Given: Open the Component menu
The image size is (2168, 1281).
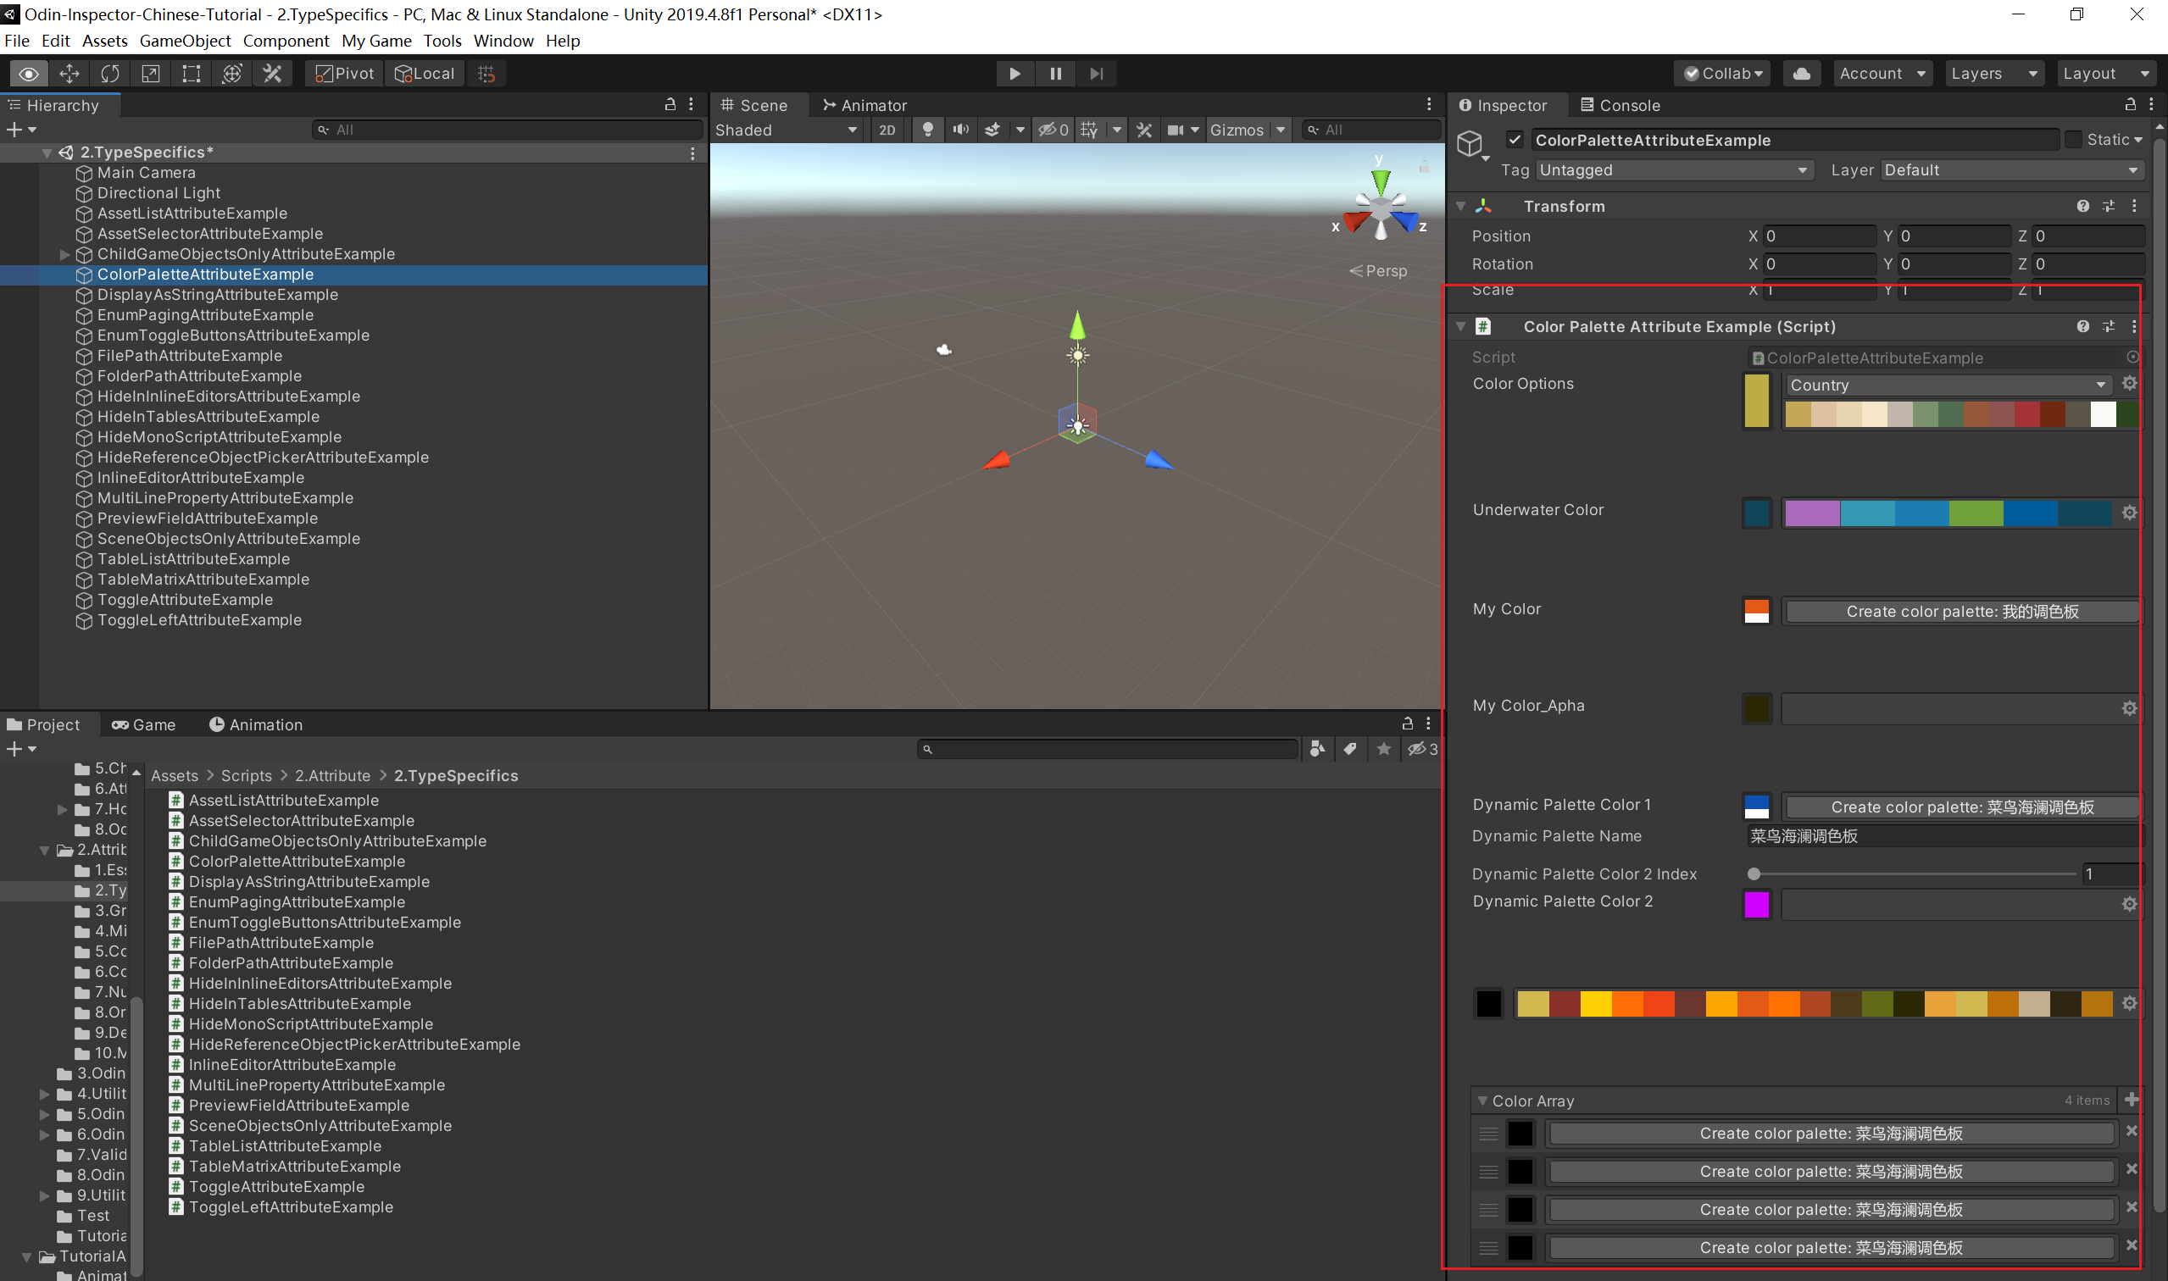Looking at the screenshot, I should coord(286,41).
